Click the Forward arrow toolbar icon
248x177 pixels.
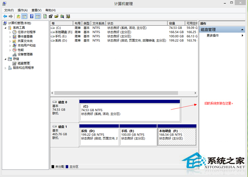click(x=11, y=16)
